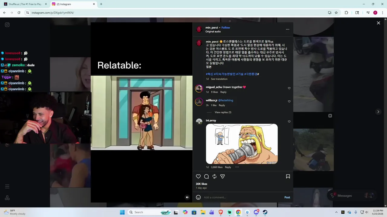Open miguel_achu's profile from the comment
This screenshot has width=387, height=217.
214,87
